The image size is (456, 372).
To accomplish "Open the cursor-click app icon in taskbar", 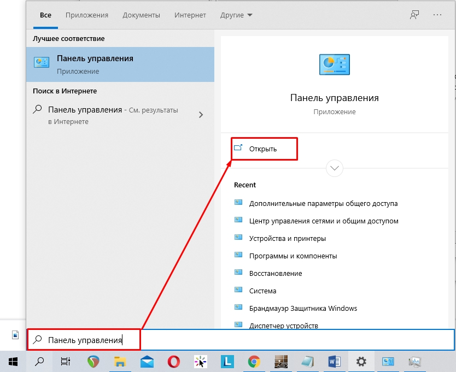I will coord(200,362).
